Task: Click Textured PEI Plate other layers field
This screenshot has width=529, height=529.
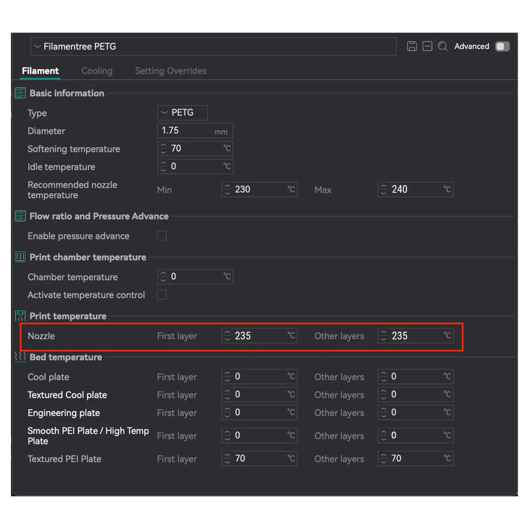Action: click(416, 458)
